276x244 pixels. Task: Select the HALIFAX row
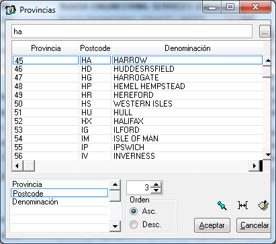click(138, 121)
